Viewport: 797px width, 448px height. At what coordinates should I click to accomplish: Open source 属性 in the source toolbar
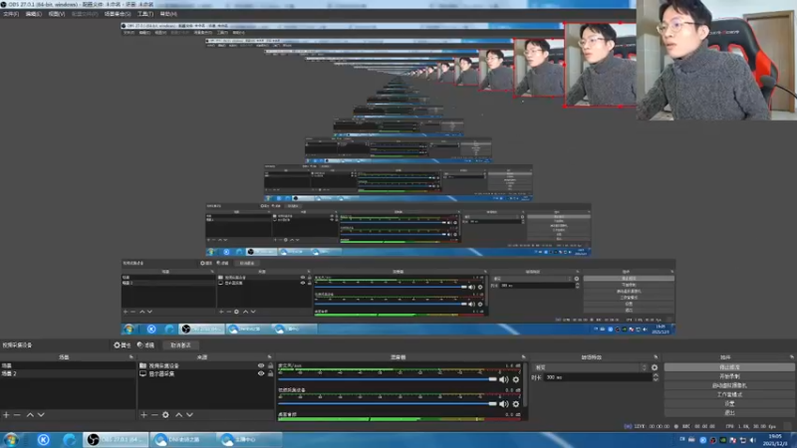(122, 344)
